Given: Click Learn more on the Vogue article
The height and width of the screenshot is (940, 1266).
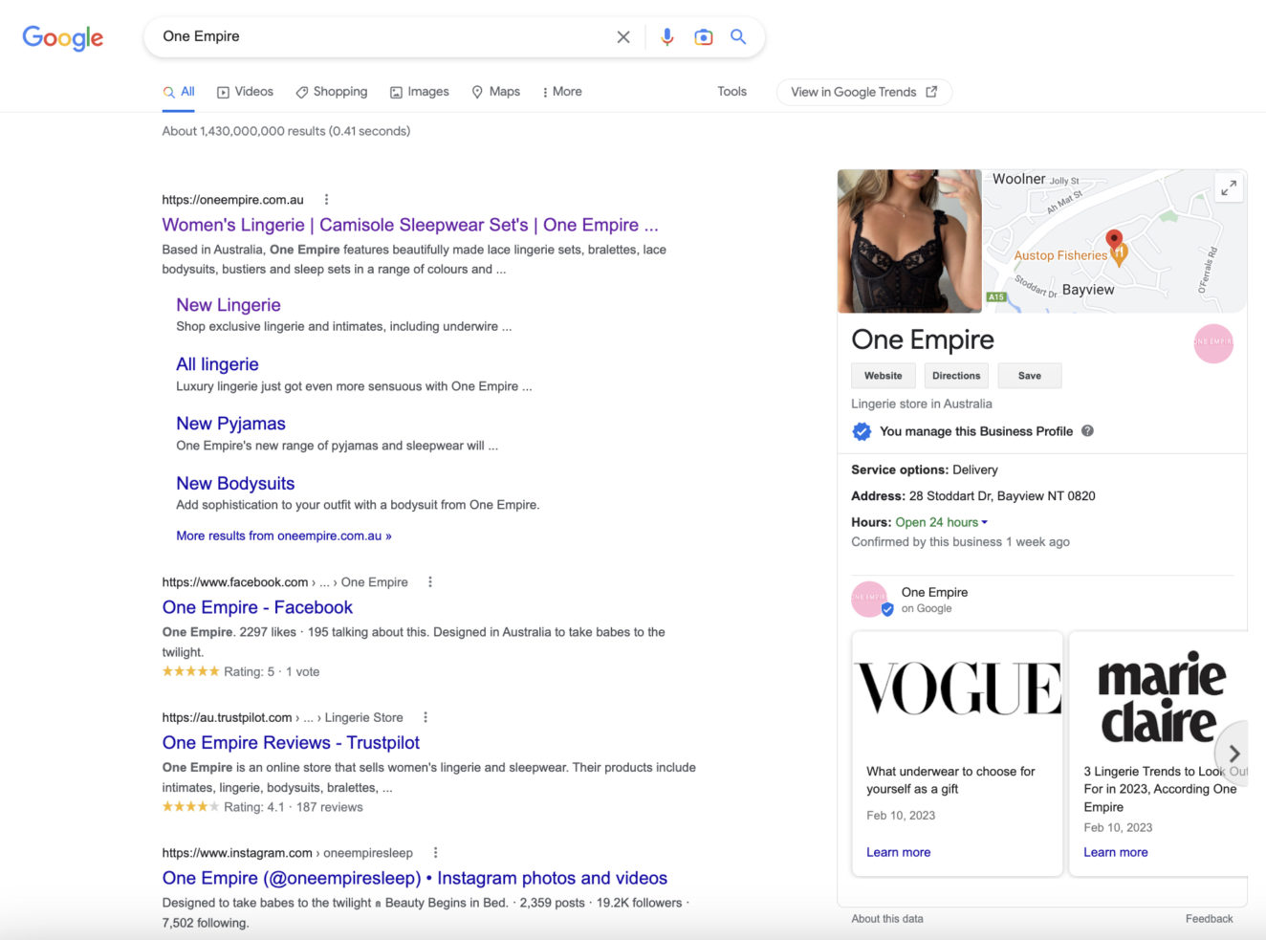Looking at the screenshot, I should tap(898, 851).
